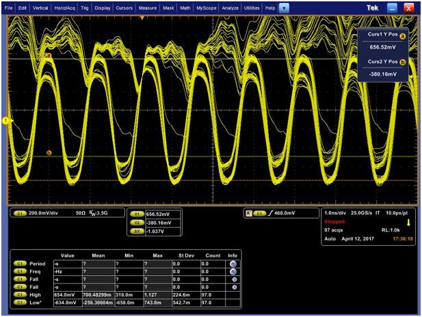Click the orange trigger position marker at top
This screenshot has height=317, width=422.
pyautogui.click(x=142, y=17)
